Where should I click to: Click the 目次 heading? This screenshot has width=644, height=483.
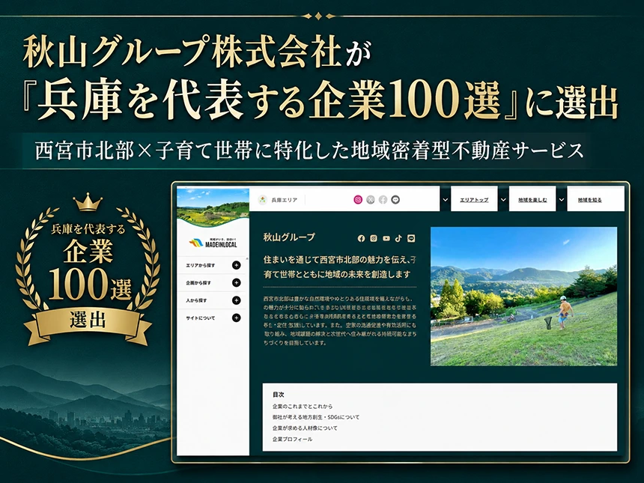278,395
